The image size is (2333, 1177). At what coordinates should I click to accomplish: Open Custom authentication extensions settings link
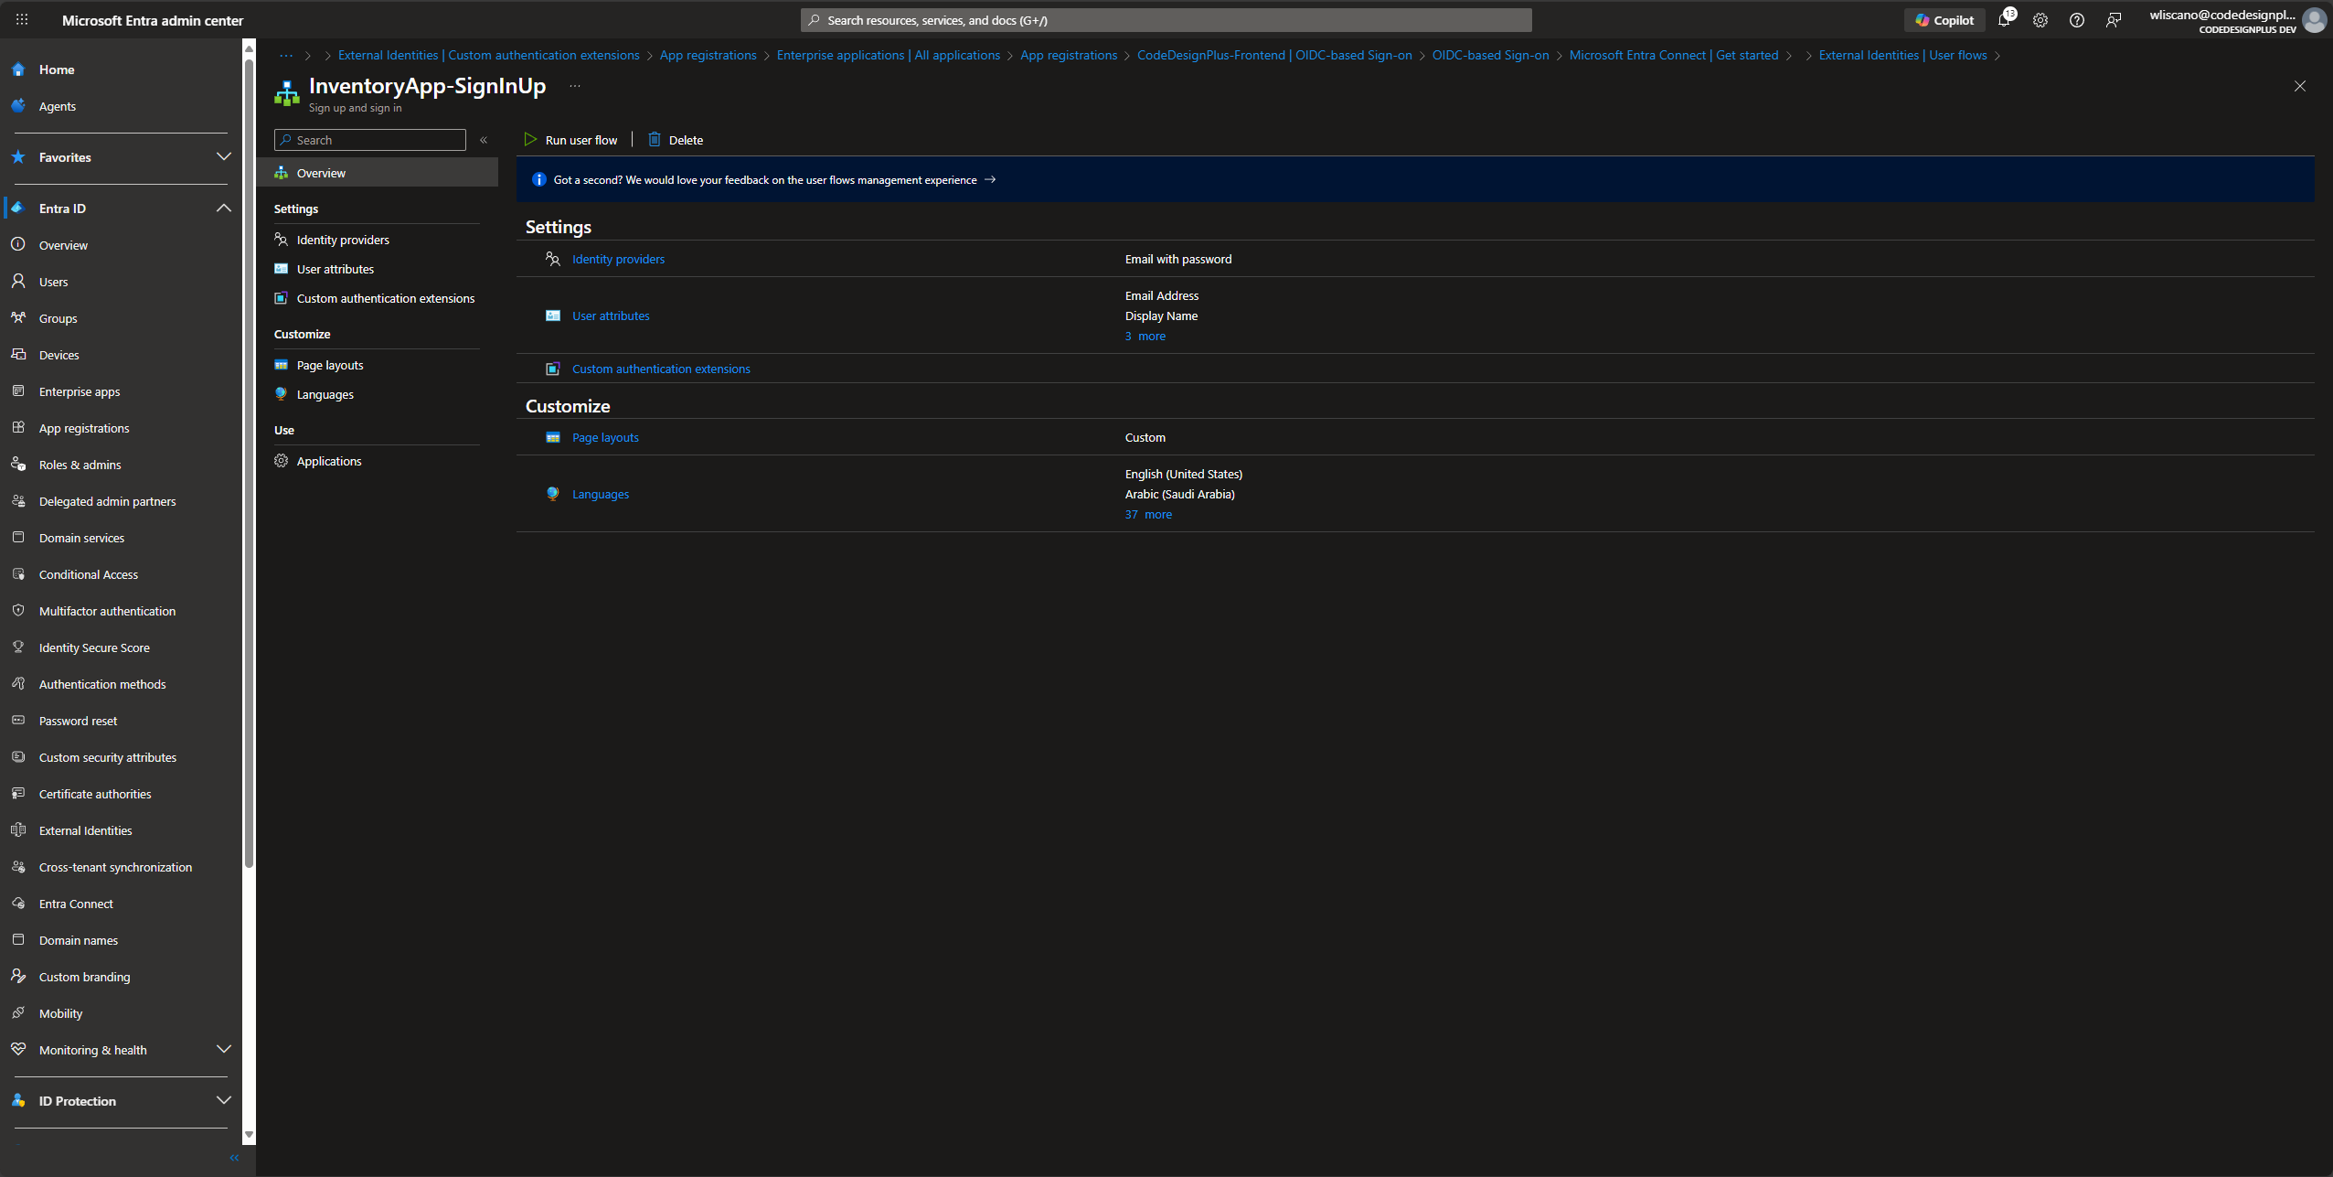tap(661, 369)
